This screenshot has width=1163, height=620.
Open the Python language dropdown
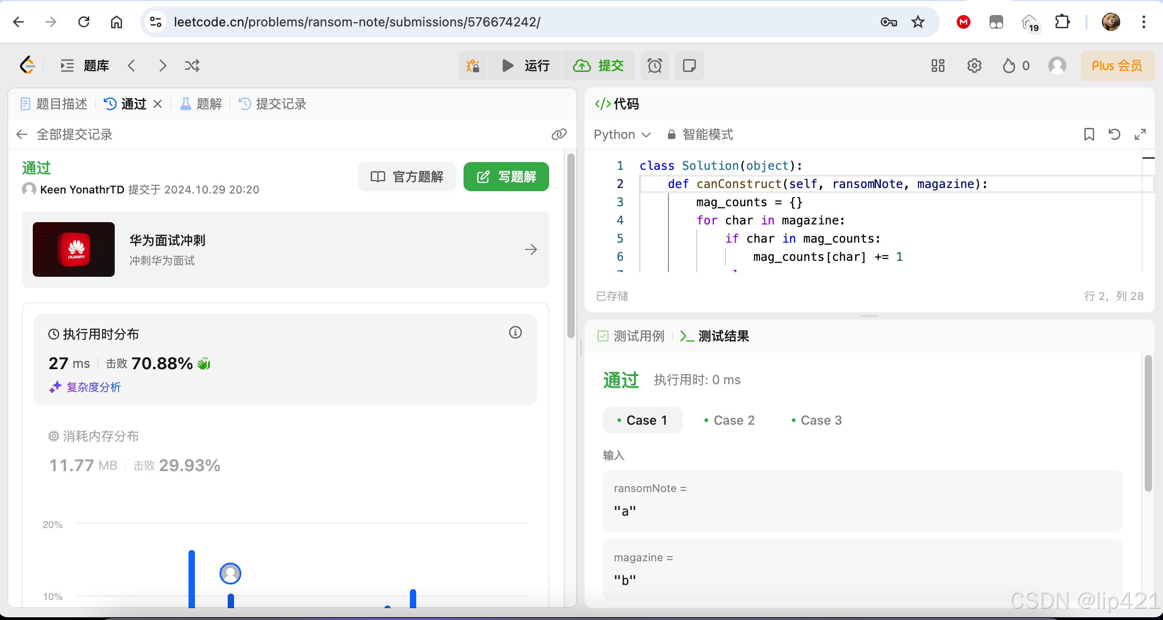[x=622, y=134]
